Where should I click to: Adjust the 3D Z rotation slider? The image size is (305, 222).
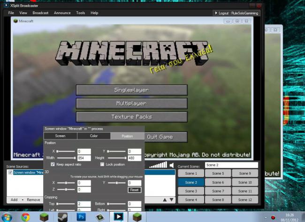(x=66, y=189)
